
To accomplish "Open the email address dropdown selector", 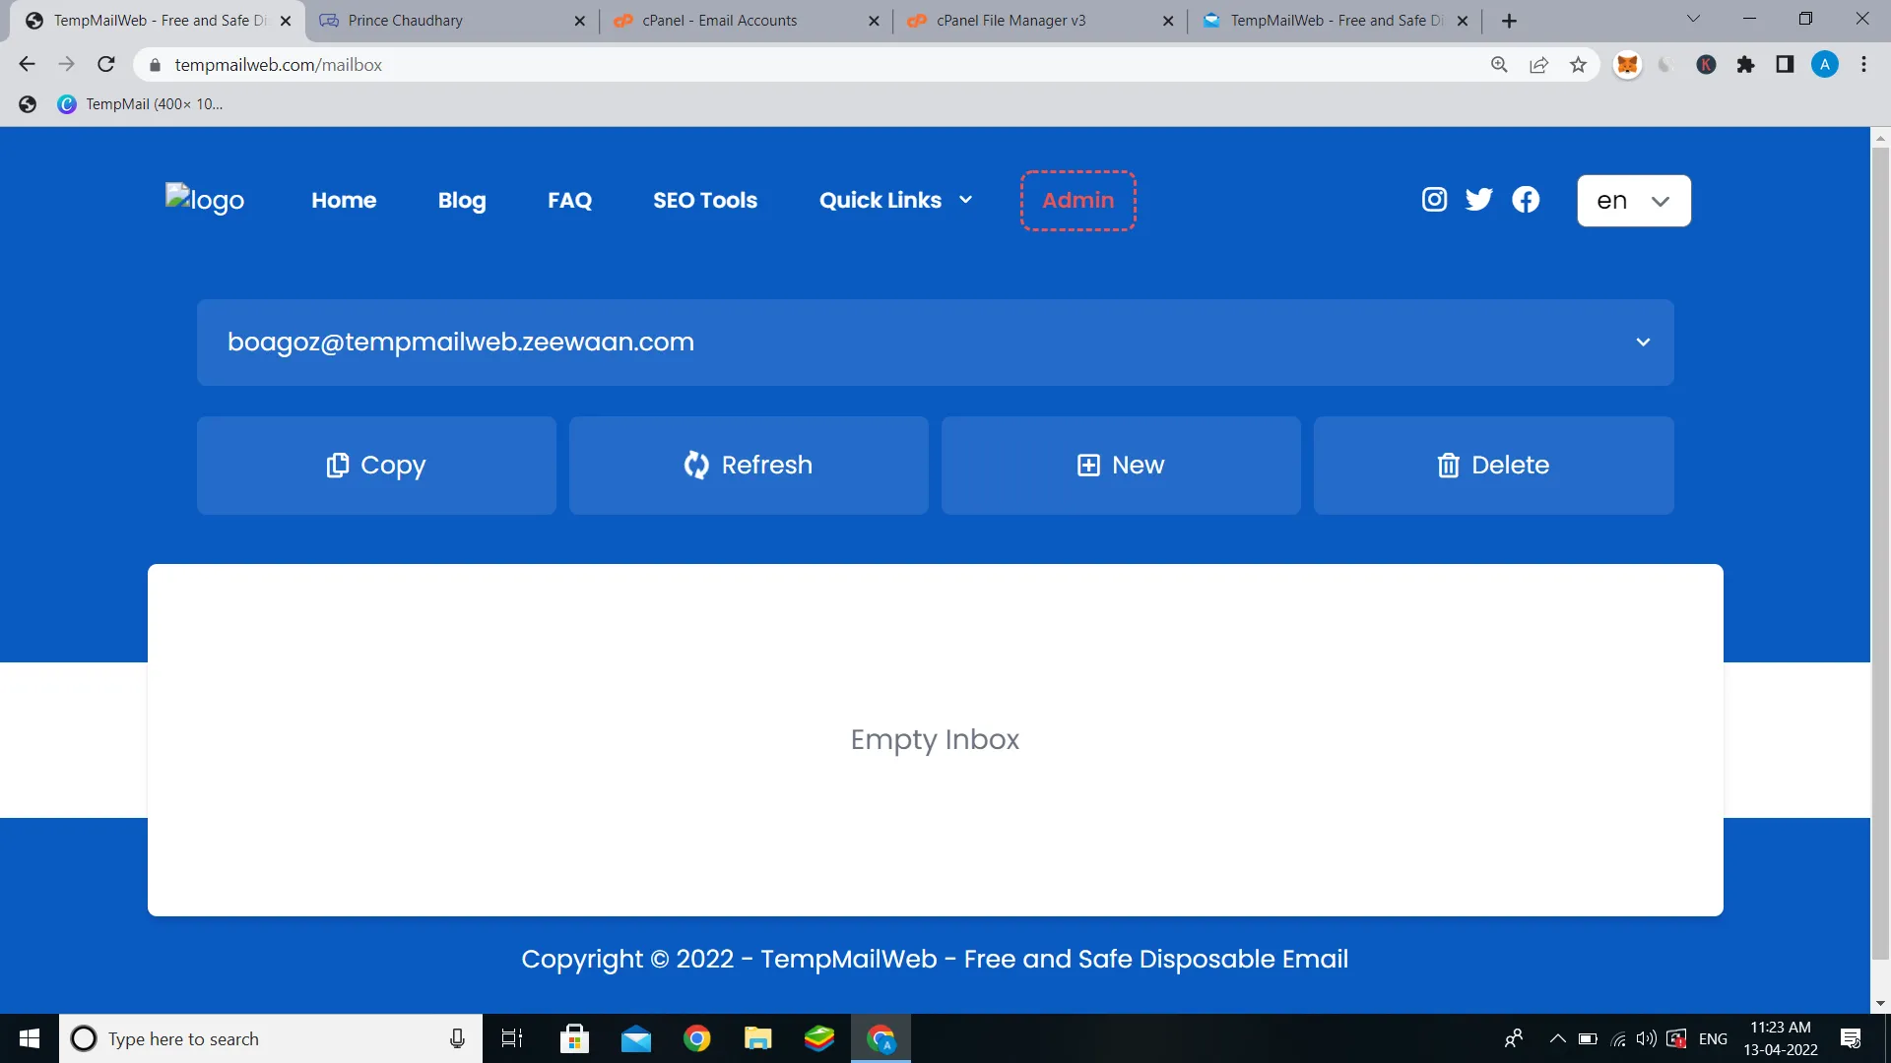I will coord(1642,343).
